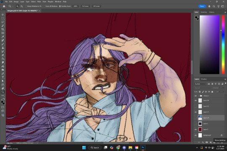Viewport: 227px width, 151px height.
Task: Click the layer style fx icon
Action: coord(203,142)
